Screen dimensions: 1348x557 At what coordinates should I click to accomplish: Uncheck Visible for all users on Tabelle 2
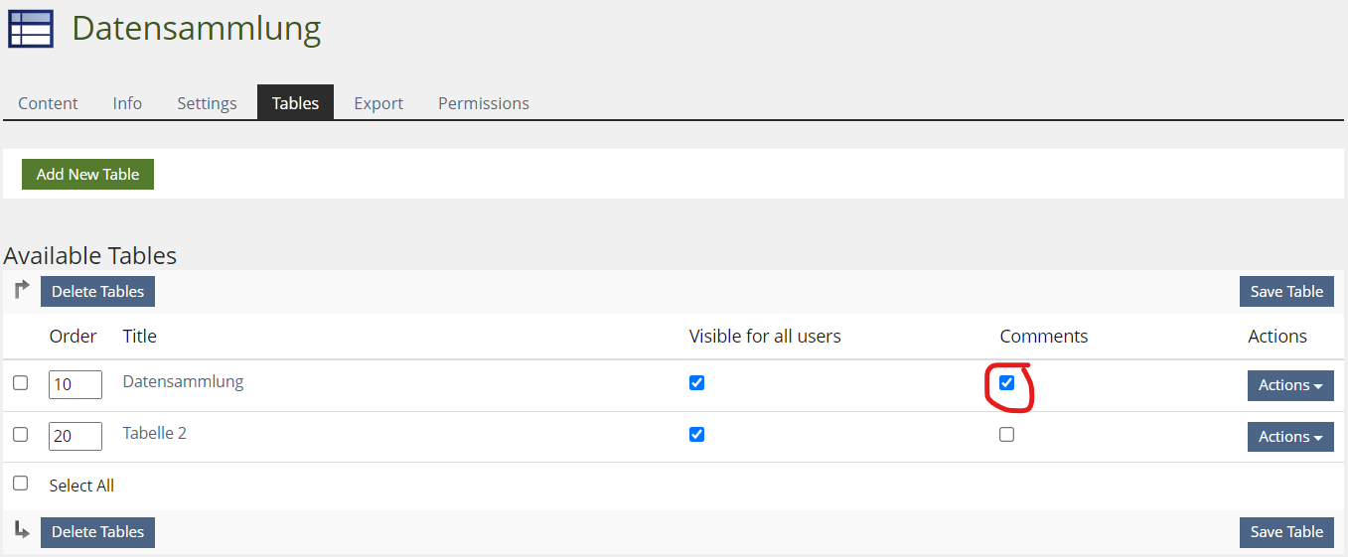tap(697, 435)
